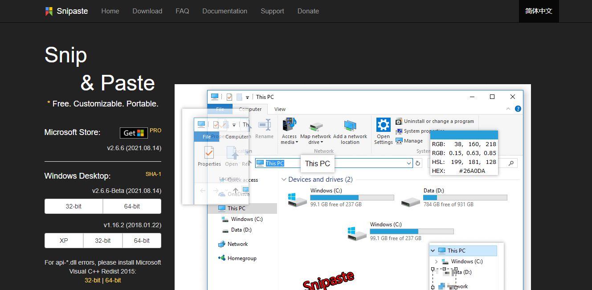Click the Data (D:) drive icon in Devices
The width and height of the screenshot is (592, 290).
410,202
